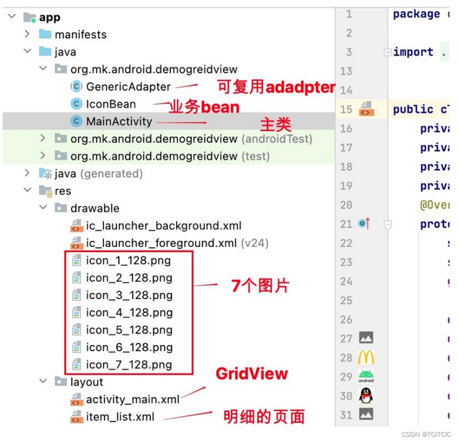Unfold the collapsed import block on line 3
The width and height of the screenshot is (459, 442).
point(388,52)
